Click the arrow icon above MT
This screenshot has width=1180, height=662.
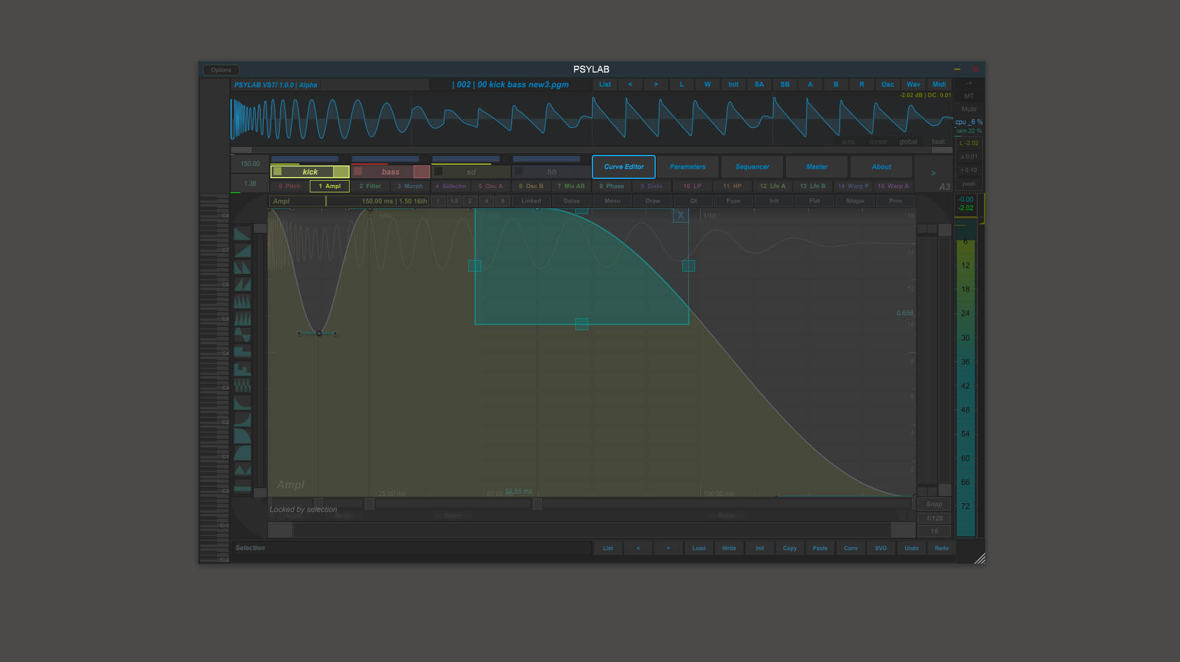coord(969,83)
